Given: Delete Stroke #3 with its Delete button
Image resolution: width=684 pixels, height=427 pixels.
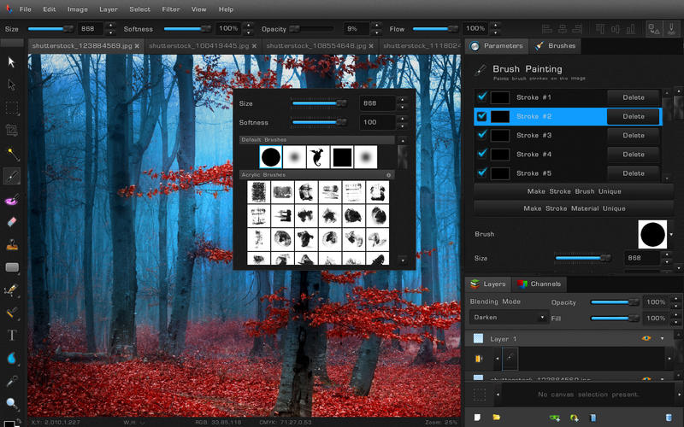Looking at the screenshot, I should 634,136.
